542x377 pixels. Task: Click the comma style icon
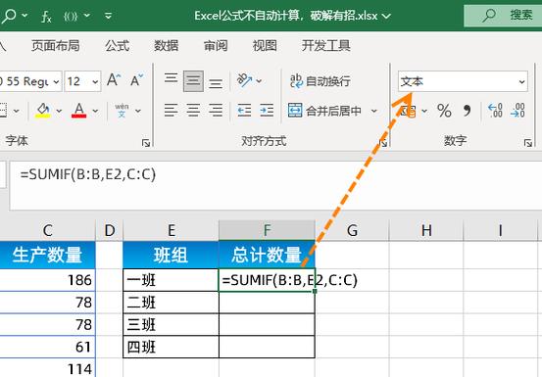click(x=467, y=111)
